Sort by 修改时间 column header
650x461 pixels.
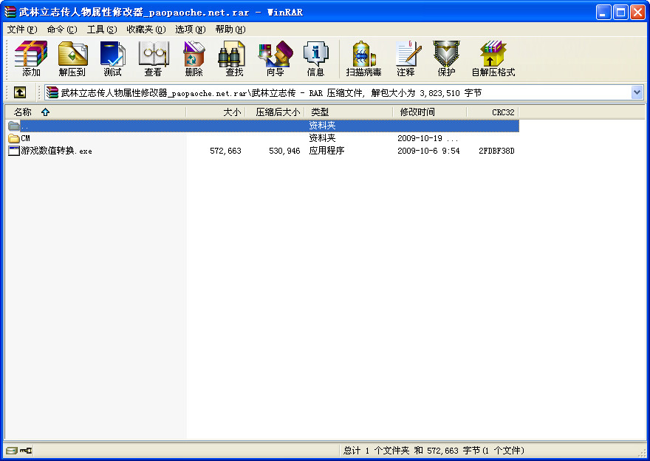coord(429,112)
